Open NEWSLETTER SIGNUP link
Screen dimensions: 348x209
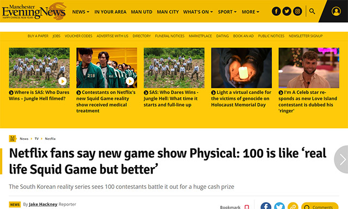coord(306,36)
